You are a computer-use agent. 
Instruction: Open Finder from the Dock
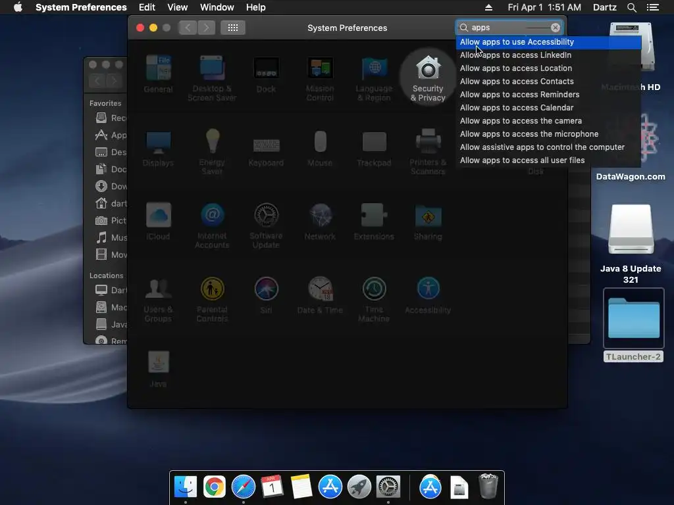(186, 487)
